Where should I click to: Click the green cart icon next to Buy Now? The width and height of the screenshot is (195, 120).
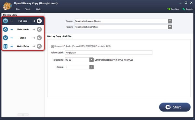coord(169,9)
